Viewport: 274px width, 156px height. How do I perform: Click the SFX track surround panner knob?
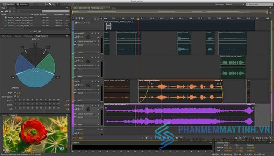click(88, 85)
